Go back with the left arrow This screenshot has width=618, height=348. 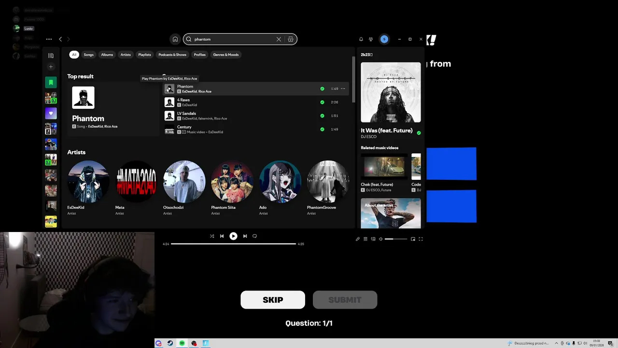pos(60,39)
